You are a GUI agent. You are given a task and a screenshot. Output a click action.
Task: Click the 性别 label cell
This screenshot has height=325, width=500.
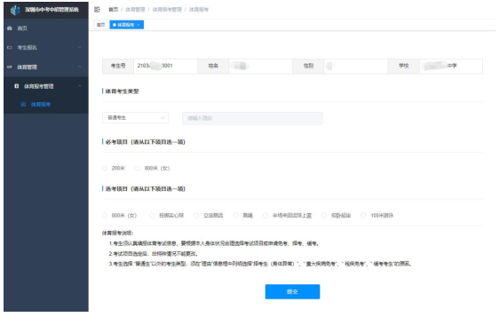tap(308, 66)
